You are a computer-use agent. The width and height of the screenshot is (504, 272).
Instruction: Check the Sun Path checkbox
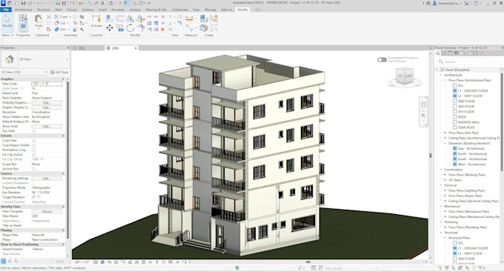[x=34, y=131]
